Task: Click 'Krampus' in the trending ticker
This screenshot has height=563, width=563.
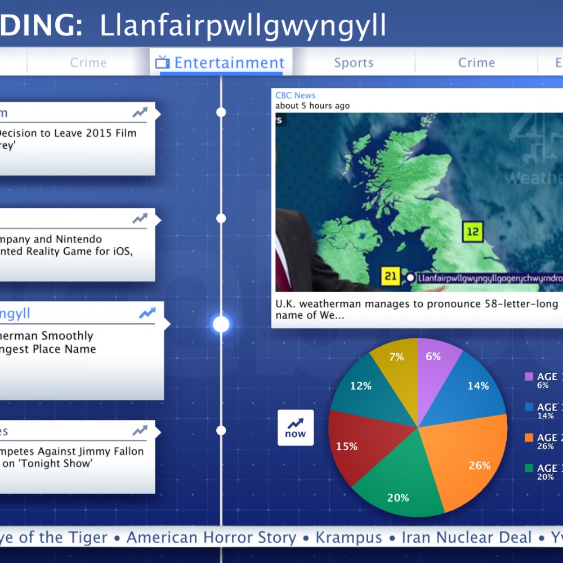Action: [x=348, y=538]
